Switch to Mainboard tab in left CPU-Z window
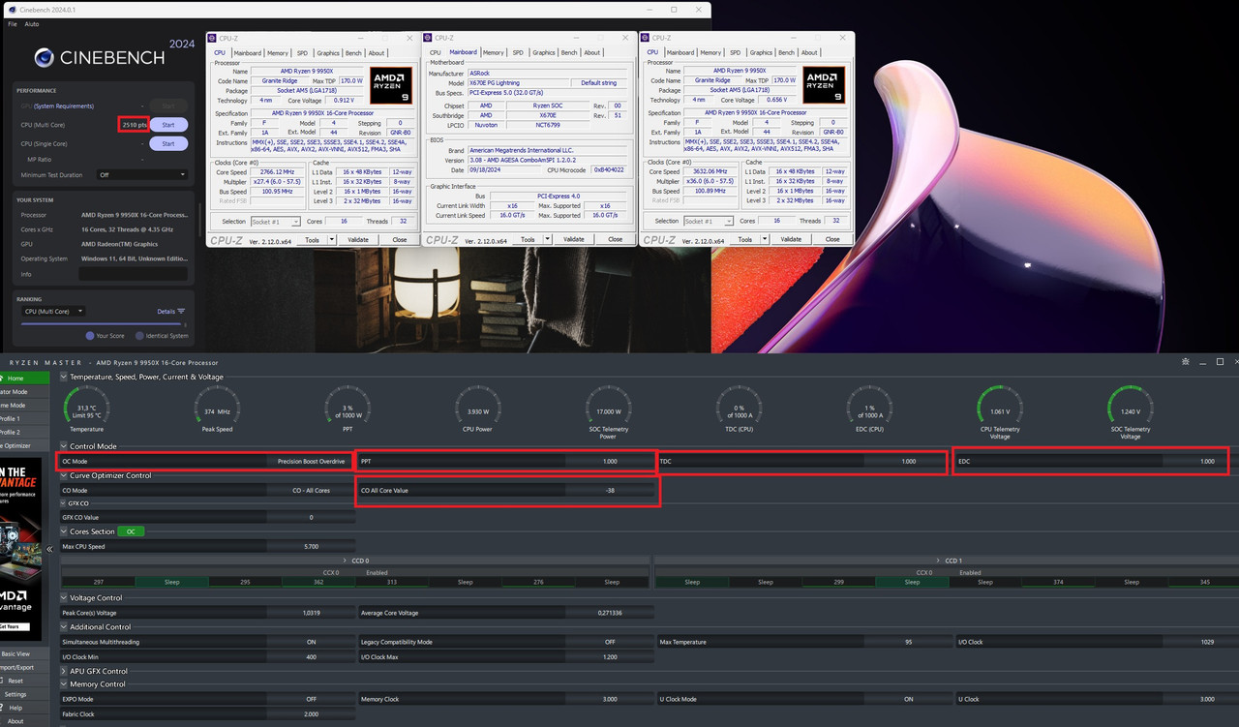Screen dimensions: 1239x727 248,52
